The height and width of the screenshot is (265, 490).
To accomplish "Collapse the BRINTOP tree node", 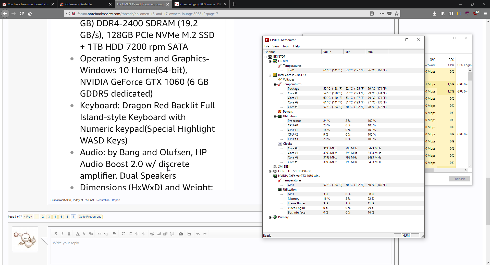I will point(265,57).
